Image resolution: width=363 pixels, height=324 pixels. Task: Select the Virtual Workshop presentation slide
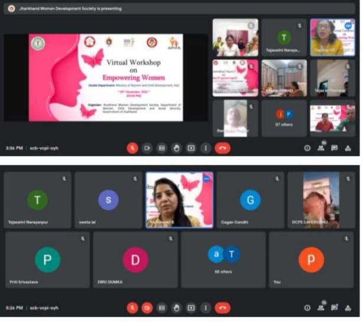pos(106,77)
